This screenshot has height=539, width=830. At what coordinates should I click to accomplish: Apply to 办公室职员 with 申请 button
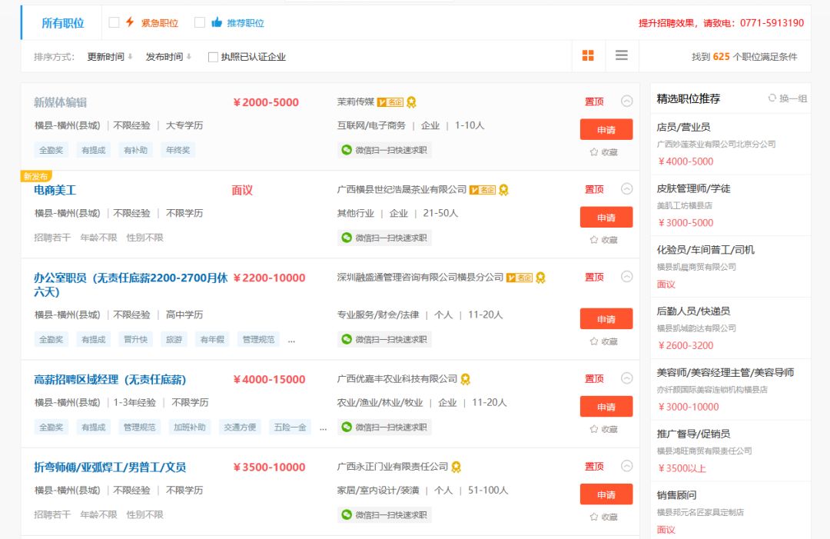click(606, 319)
